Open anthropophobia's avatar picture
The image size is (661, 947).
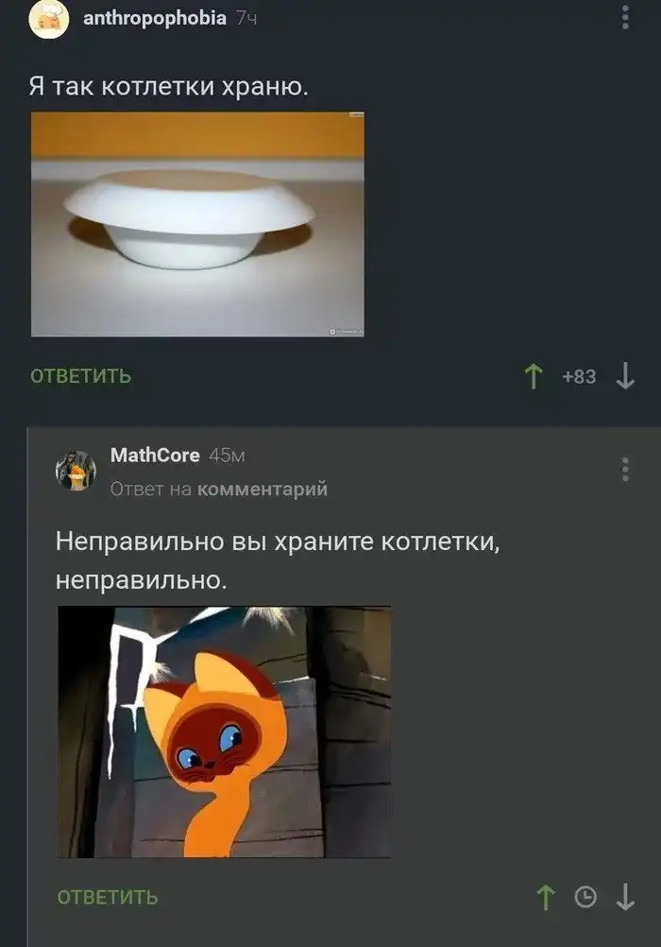tap(49, 19)
